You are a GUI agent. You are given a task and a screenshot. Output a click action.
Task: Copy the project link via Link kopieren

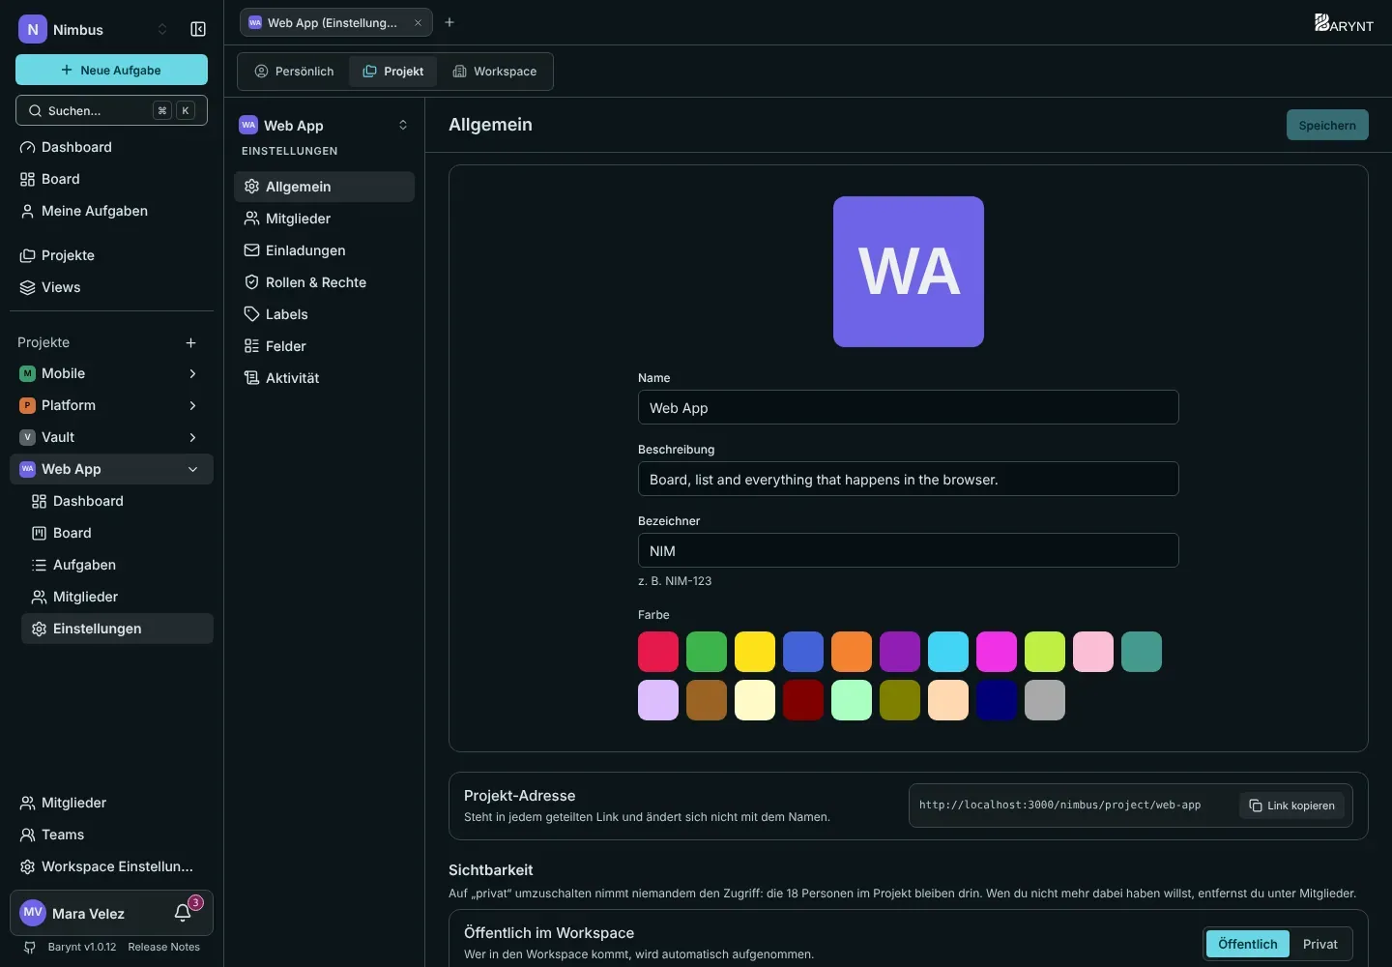pos(1291,806)
